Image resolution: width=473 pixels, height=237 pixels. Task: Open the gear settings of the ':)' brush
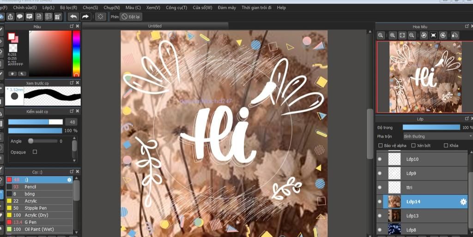69,180
